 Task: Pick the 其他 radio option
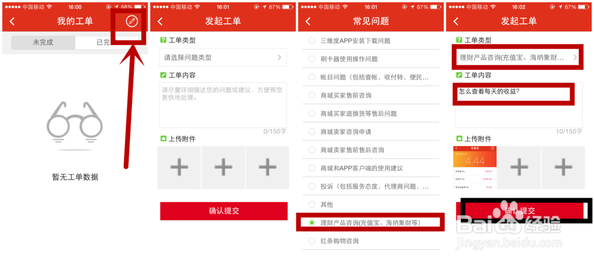click(x=312, y=204)
